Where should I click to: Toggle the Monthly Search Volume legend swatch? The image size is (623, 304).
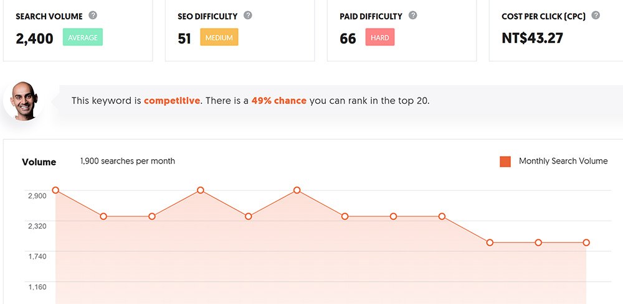pos(505,162)
